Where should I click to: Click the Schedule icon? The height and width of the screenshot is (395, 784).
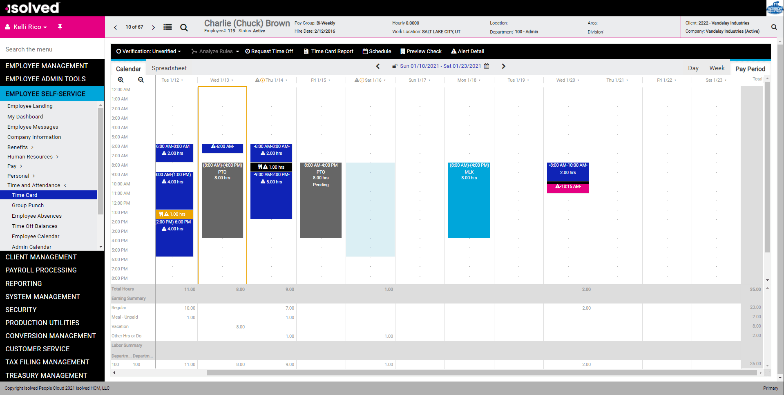[x=366, y=51]
